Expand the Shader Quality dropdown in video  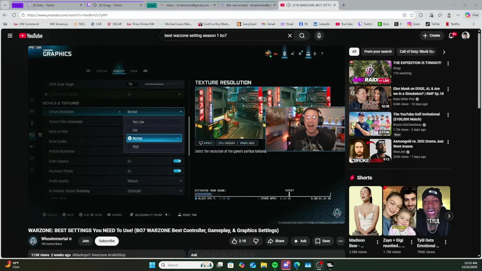181,181
